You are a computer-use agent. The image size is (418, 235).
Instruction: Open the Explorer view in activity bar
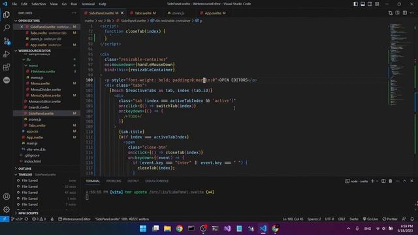(7, 14)
